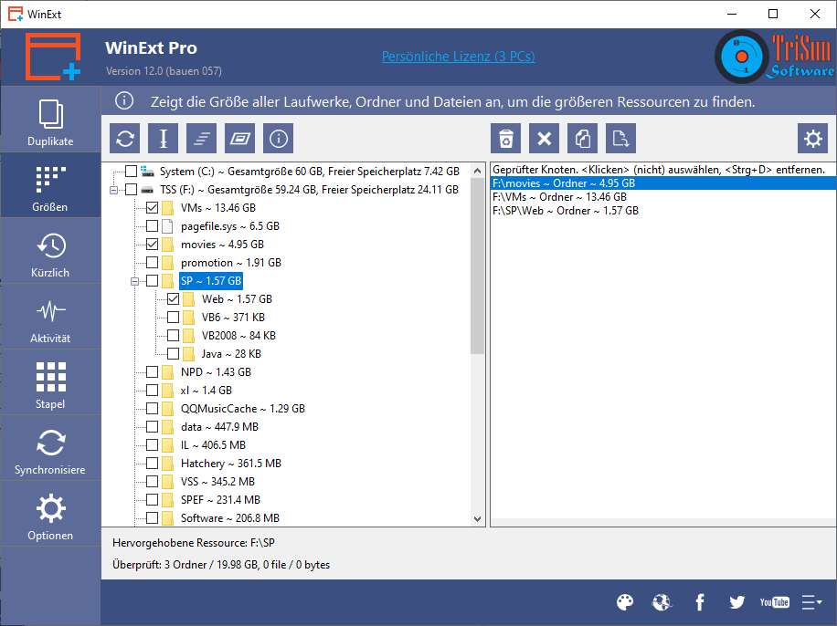
Task: Open the Synchronisiere section
Action: (x=50, y=450)
